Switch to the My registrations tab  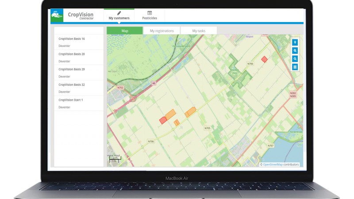[162, 31]
